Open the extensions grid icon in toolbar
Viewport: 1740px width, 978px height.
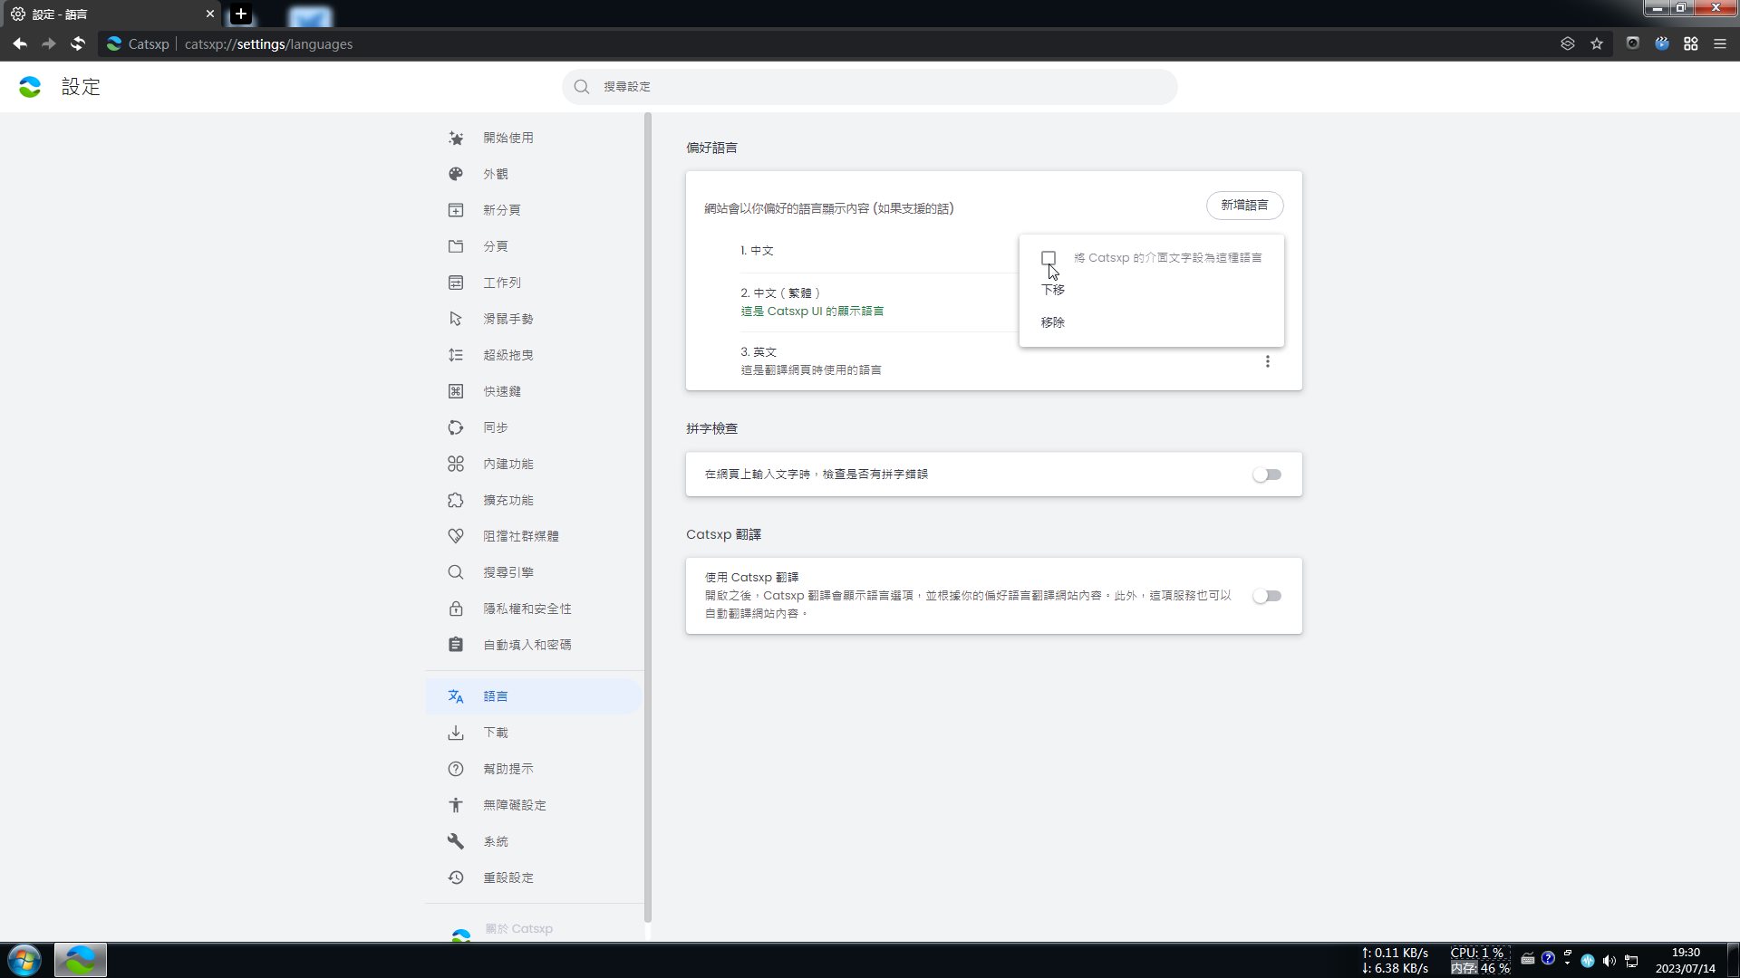[x=1691, y=43]
